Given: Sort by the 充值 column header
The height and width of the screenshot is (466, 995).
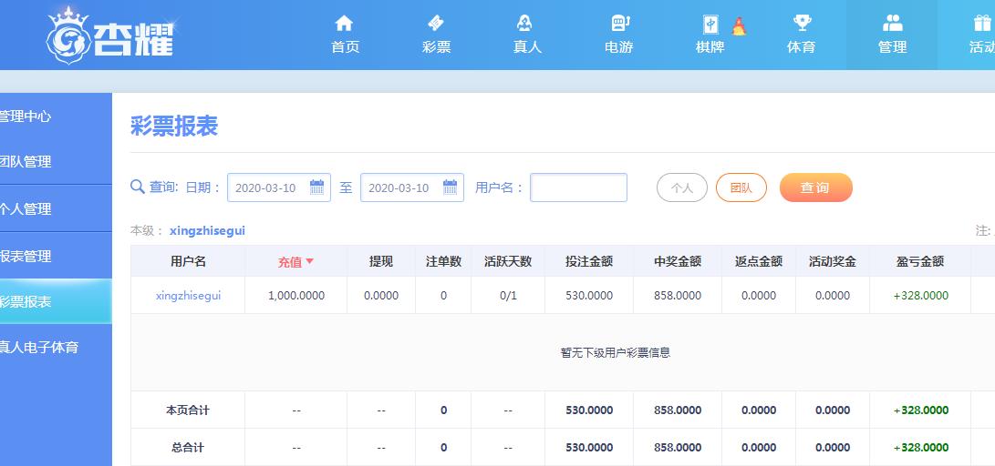Looking at the screenshot, I should [295, 261].
